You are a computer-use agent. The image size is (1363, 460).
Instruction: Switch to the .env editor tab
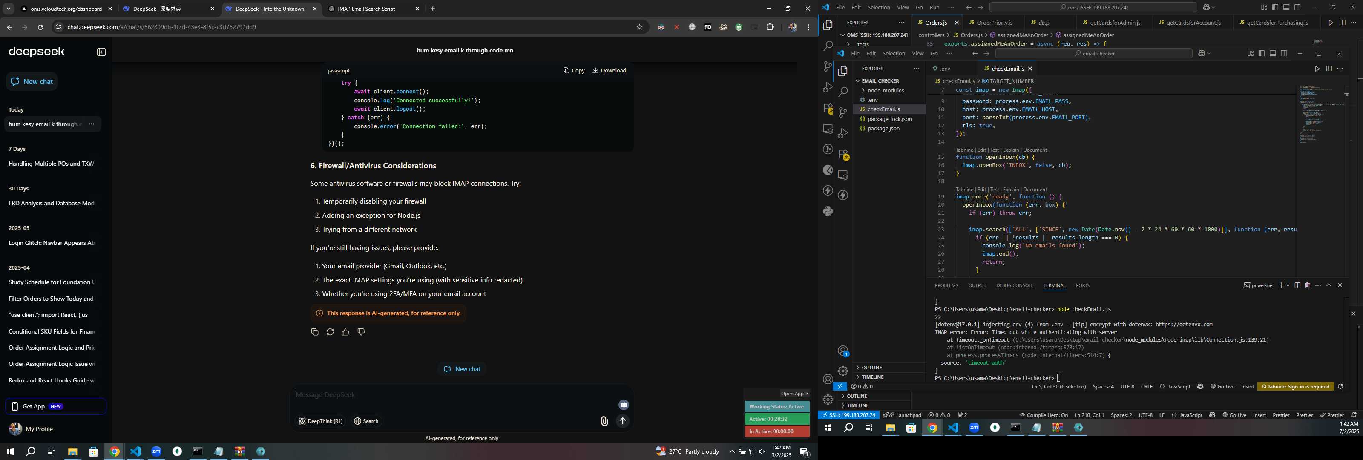click(946, 69)
